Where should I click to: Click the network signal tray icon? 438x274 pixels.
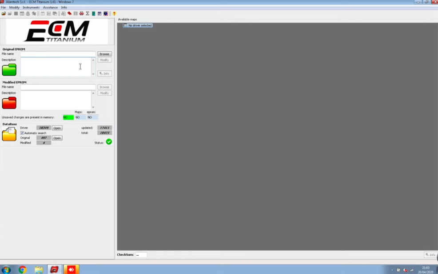(411, 270)
